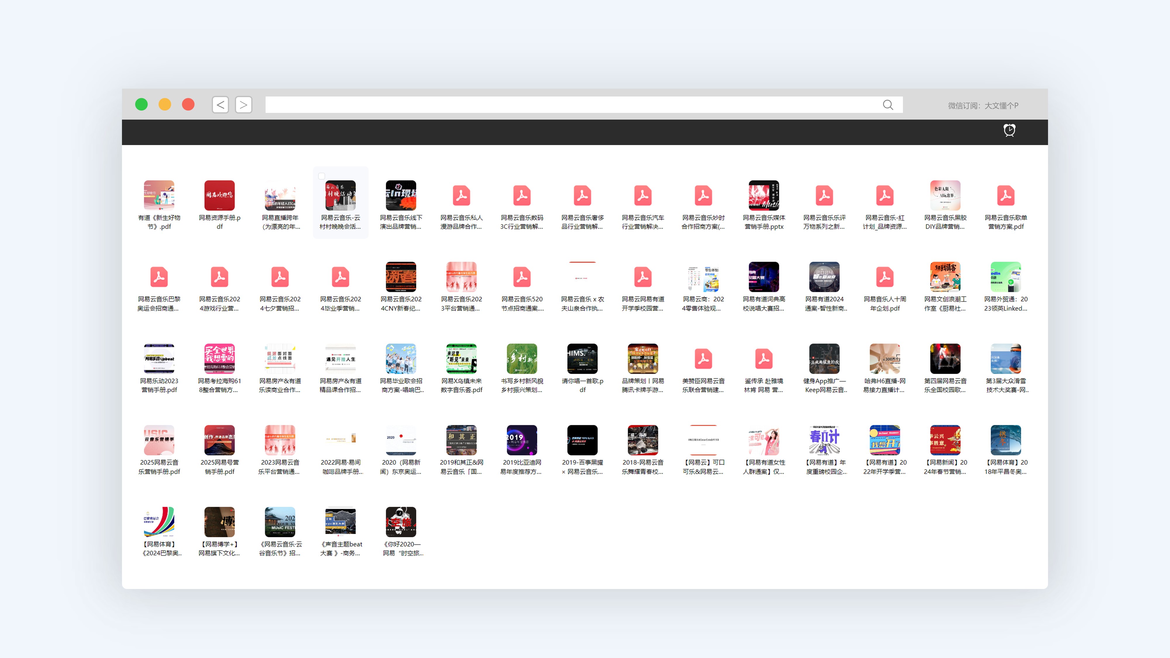Open the 网易音乐人十周年企划.pdf icon

pyautogui.click(x=884, y=277)
